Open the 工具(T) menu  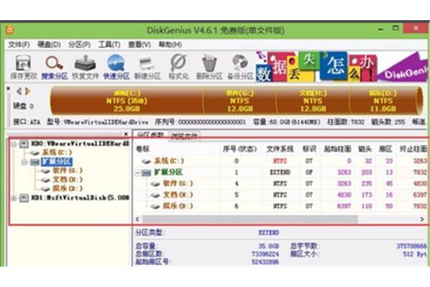110,44
